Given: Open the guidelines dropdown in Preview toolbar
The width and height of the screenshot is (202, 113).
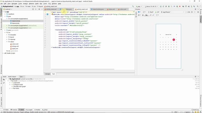Looking at the screenshot, I should pos(157,15).
